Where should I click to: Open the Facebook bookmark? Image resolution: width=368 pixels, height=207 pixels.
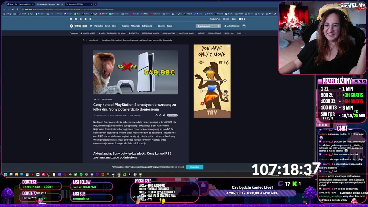tap(40, 14)
